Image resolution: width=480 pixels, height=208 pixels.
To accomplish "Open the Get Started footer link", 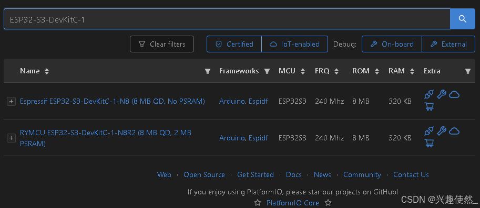I will 256,175.
